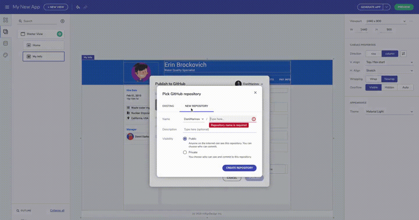
Task: Click the Collapse all link in Outline
Action: pyautogui.click(x=57, y=210)
